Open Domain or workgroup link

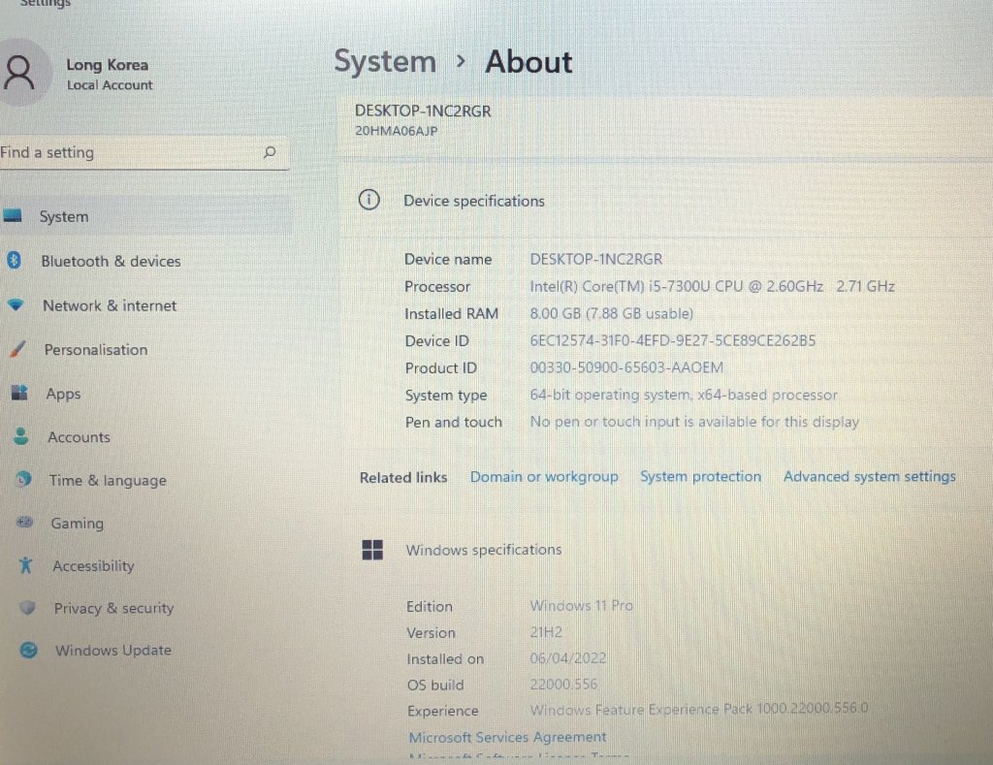tap(544, 476)
